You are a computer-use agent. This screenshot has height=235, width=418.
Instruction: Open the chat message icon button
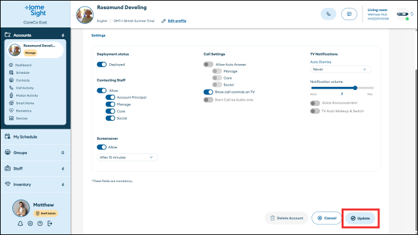click(x=349, y=14)
